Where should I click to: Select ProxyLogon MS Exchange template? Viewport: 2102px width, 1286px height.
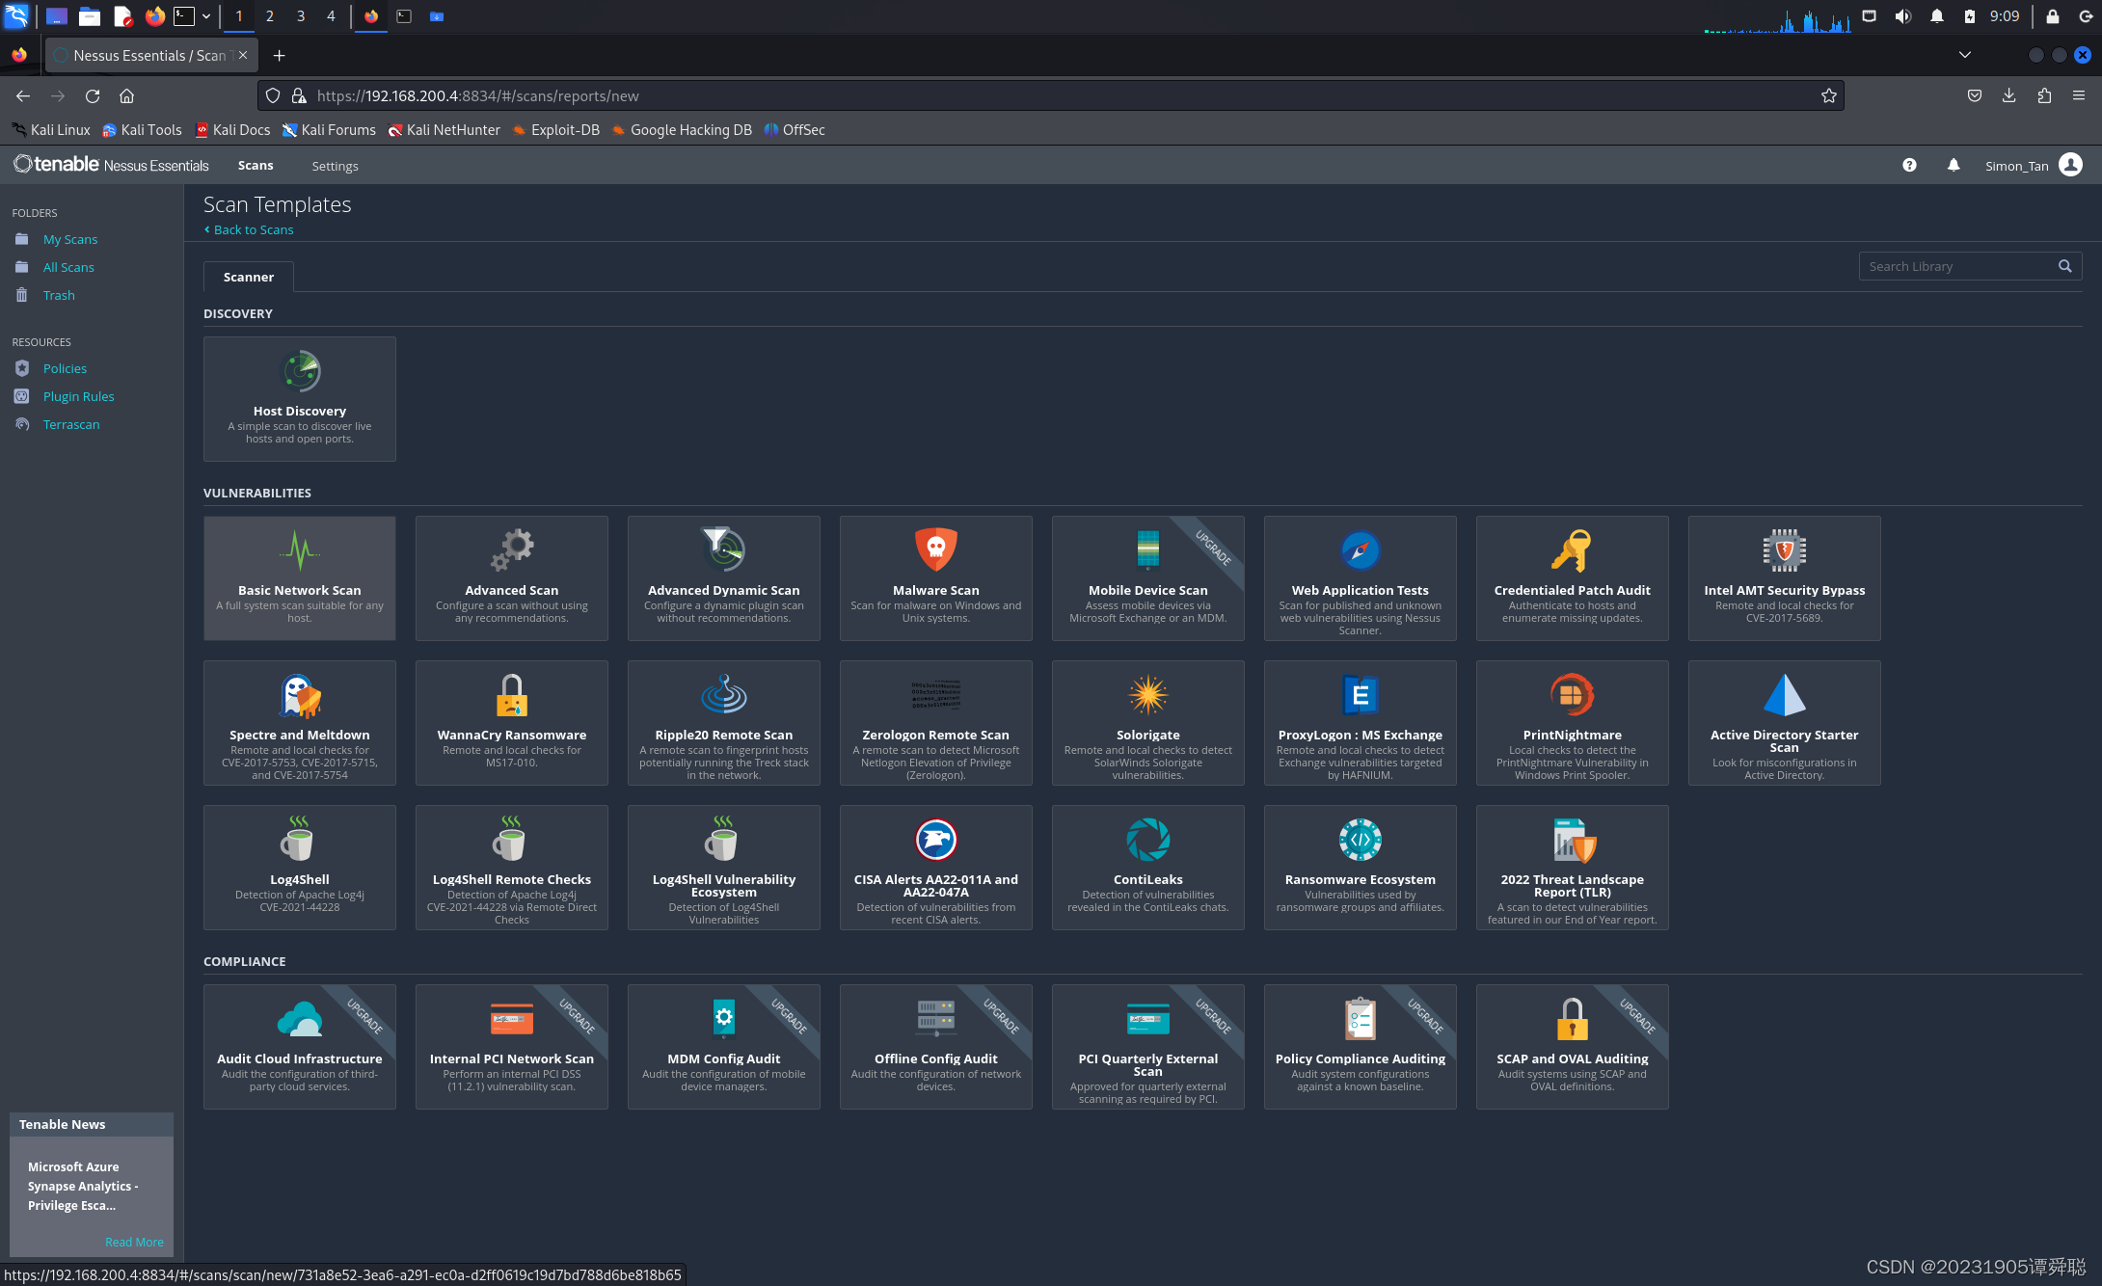tap(1360, 722)
